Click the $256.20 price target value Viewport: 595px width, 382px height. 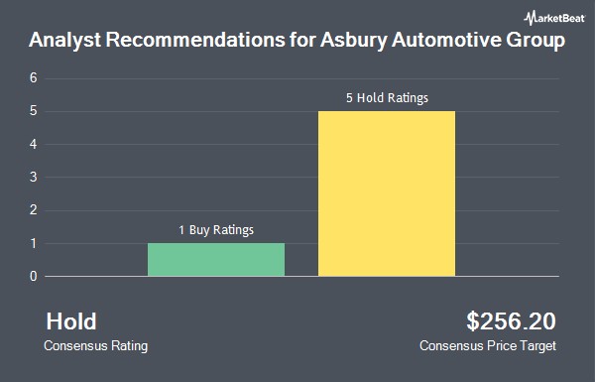pos(511,321)
